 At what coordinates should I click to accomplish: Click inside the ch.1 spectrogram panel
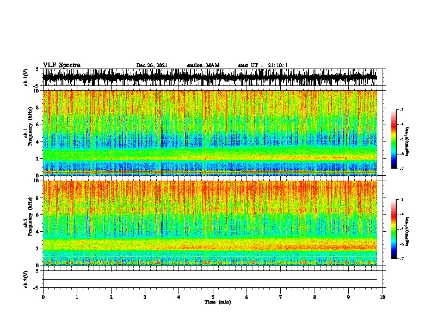[210, 133]
